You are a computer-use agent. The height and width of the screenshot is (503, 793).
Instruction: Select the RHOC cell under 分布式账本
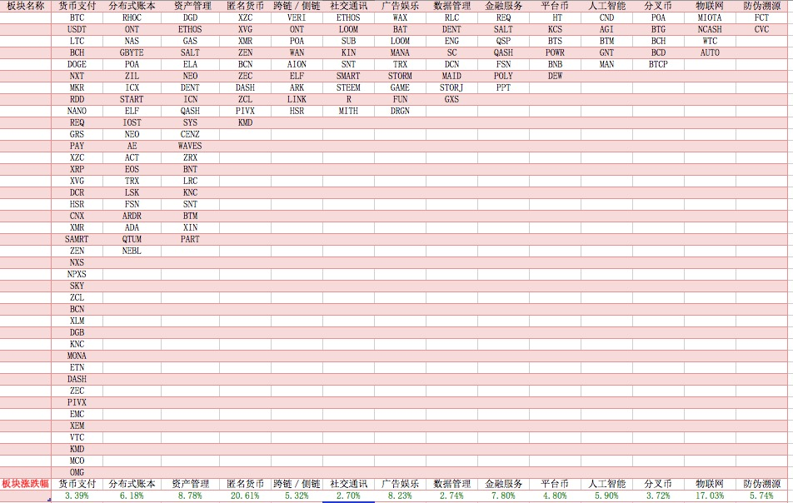click(132, 17)
